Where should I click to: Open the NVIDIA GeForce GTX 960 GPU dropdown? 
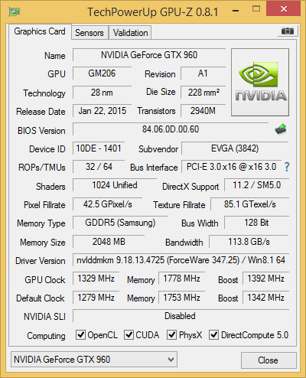pos(94,360)
